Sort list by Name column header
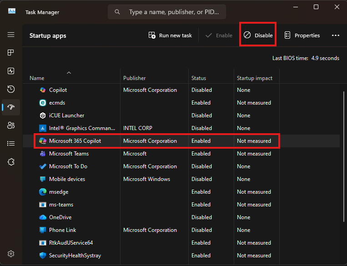 (x=37, y=78)
